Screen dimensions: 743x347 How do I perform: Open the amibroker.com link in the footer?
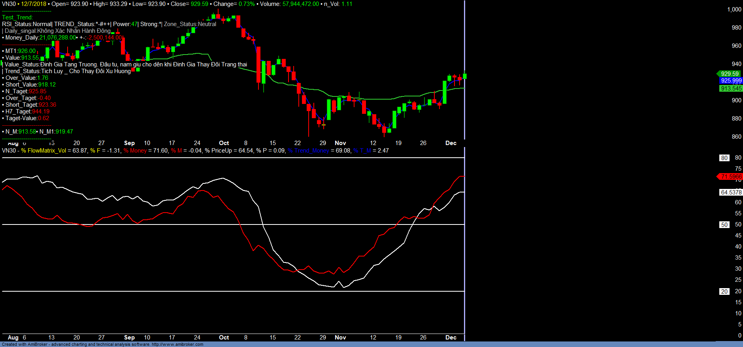click(x=177, y=345)
